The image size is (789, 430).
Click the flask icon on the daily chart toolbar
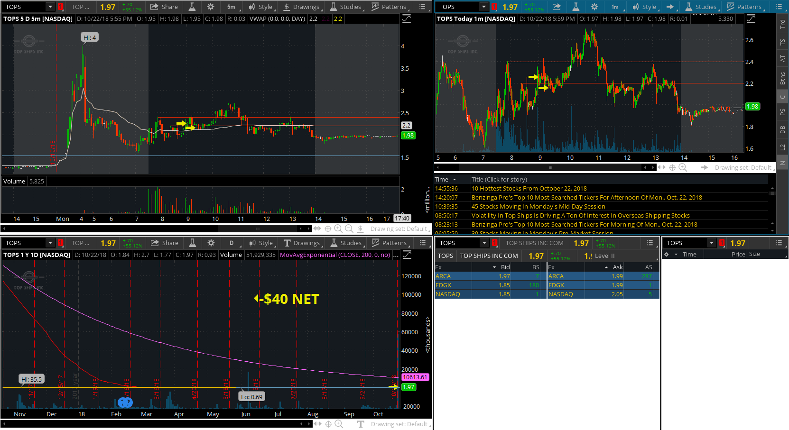(192, 243)
